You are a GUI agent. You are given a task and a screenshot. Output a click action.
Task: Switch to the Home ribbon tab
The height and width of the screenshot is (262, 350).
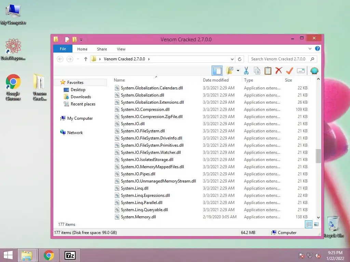pyautogui.click(x=82, y=49)
